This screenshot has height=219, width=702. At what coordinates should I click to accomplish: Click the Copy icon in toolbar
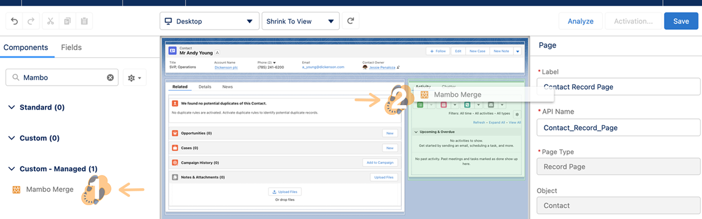coord(67,21)
